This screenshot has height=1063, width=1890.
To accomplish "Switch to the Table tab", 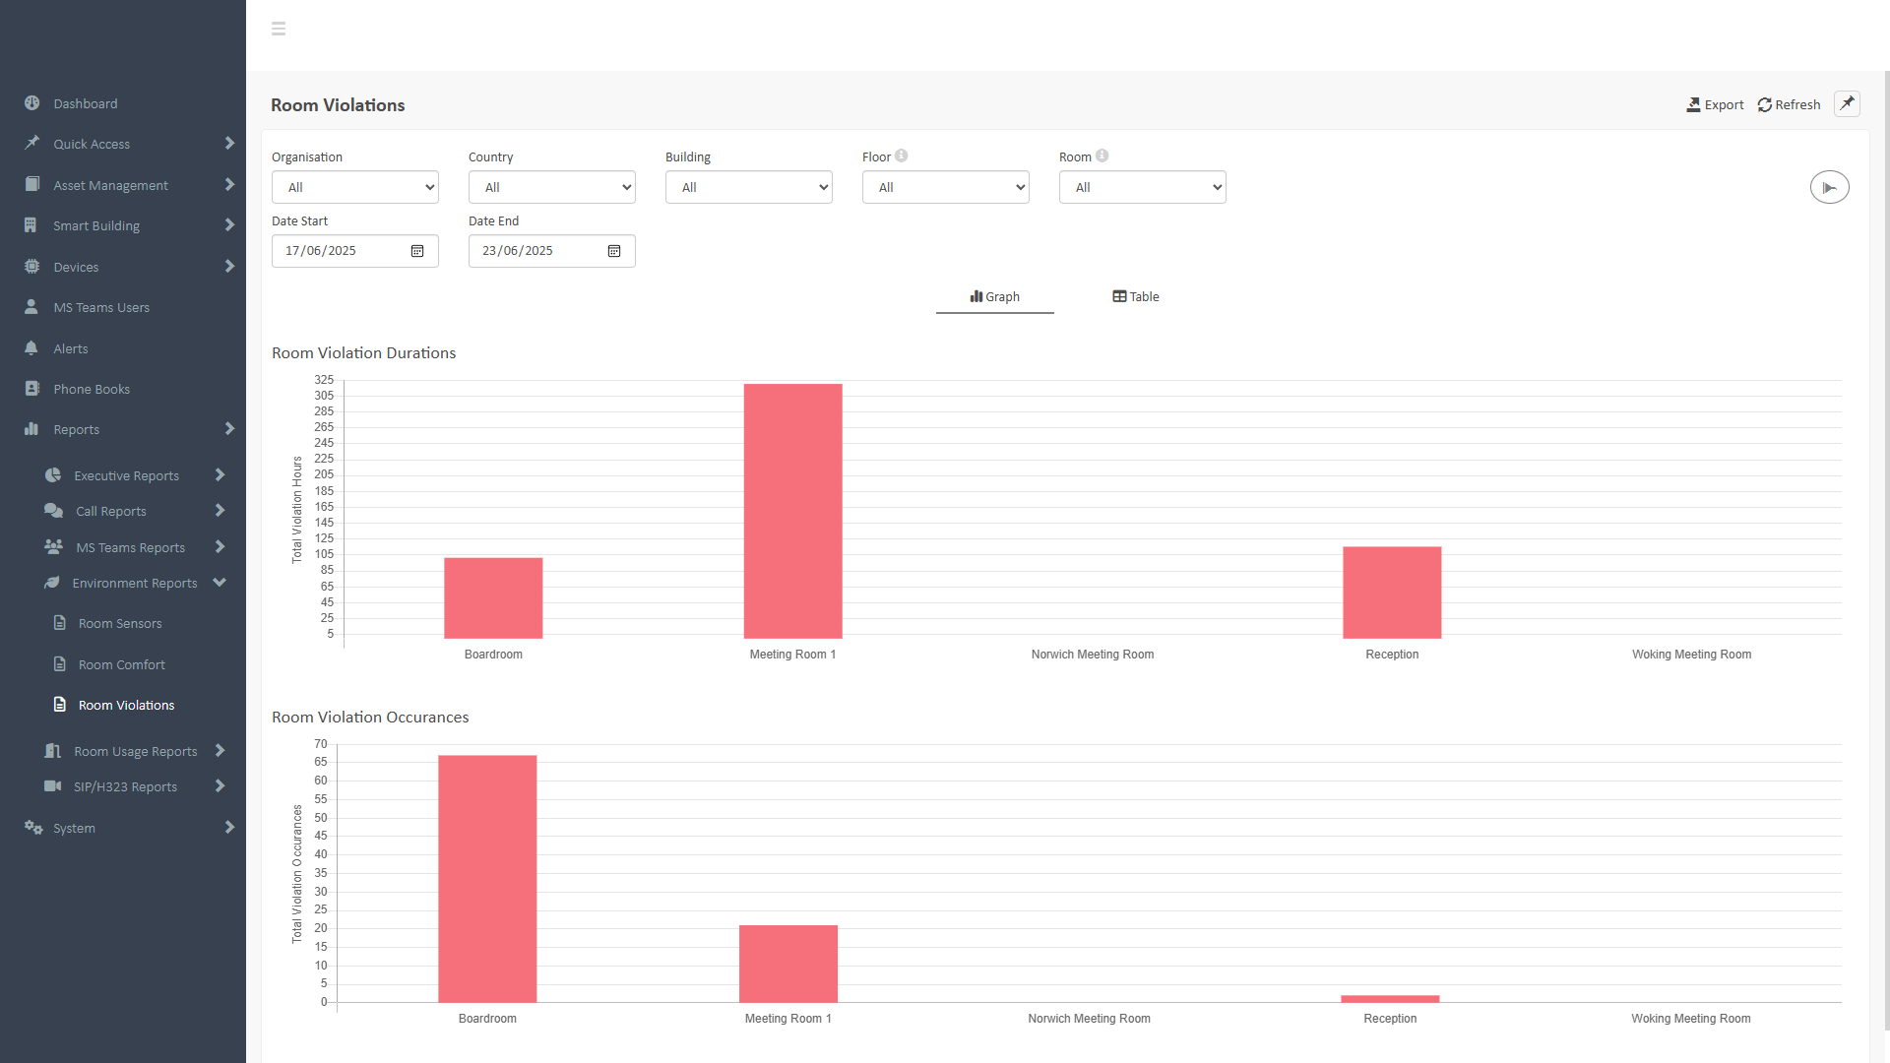I will (x=1135, y=296).
